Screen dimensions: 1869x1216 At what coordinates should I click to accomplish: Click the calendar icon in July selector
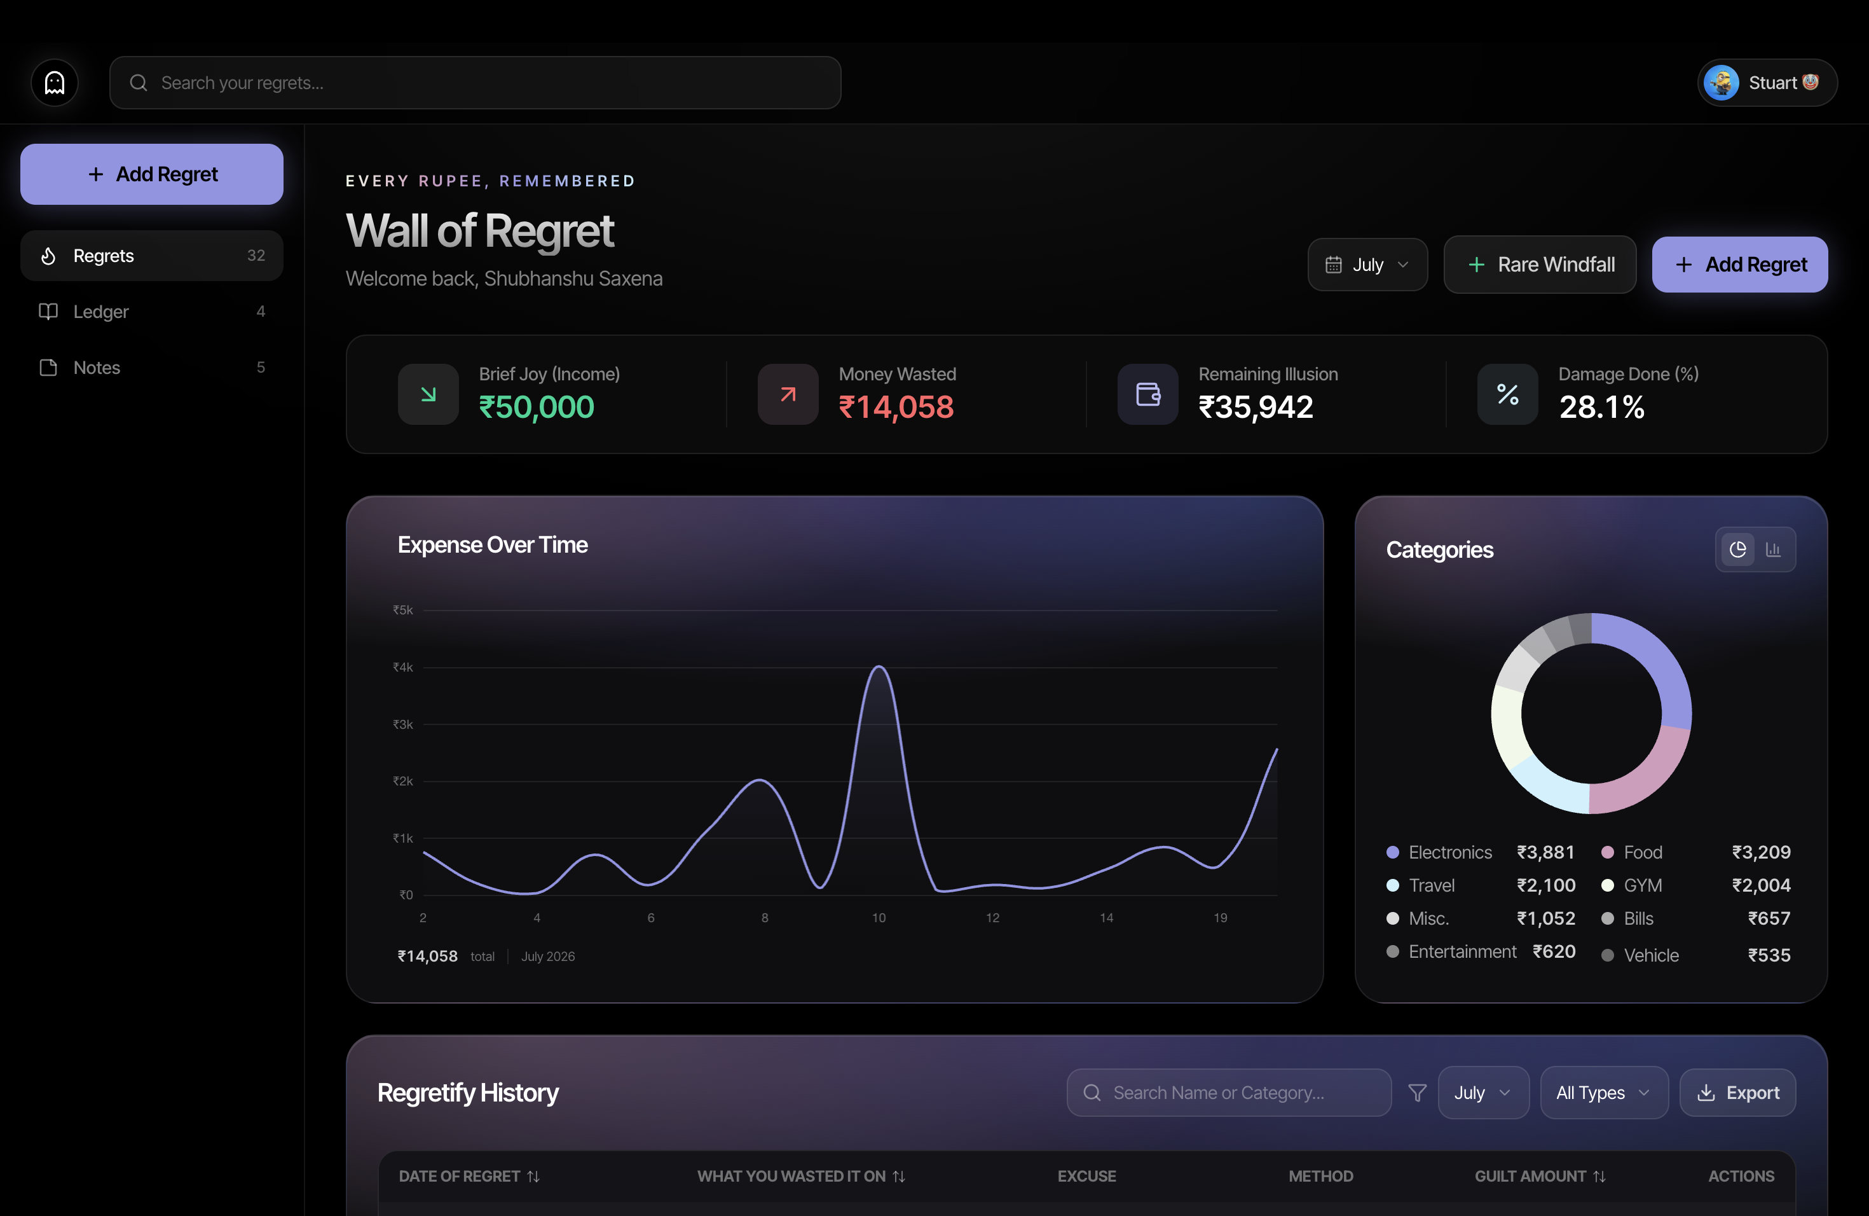click(1334, 265)
